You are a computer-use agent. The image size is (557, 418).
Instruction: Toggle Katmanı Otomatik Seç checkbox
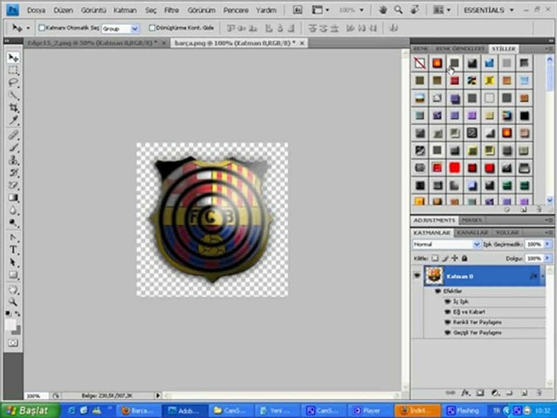pos(42,28)
